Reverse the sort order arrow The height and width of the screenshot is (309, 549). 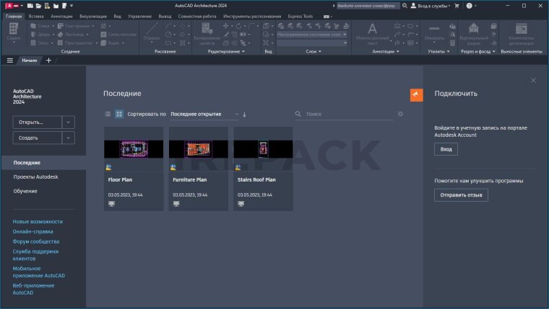(244, 114)
